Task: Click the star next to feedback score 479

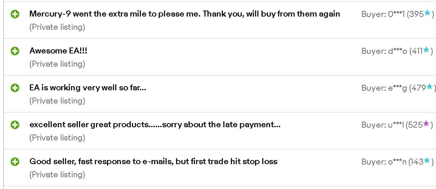Action: point(430,87)
